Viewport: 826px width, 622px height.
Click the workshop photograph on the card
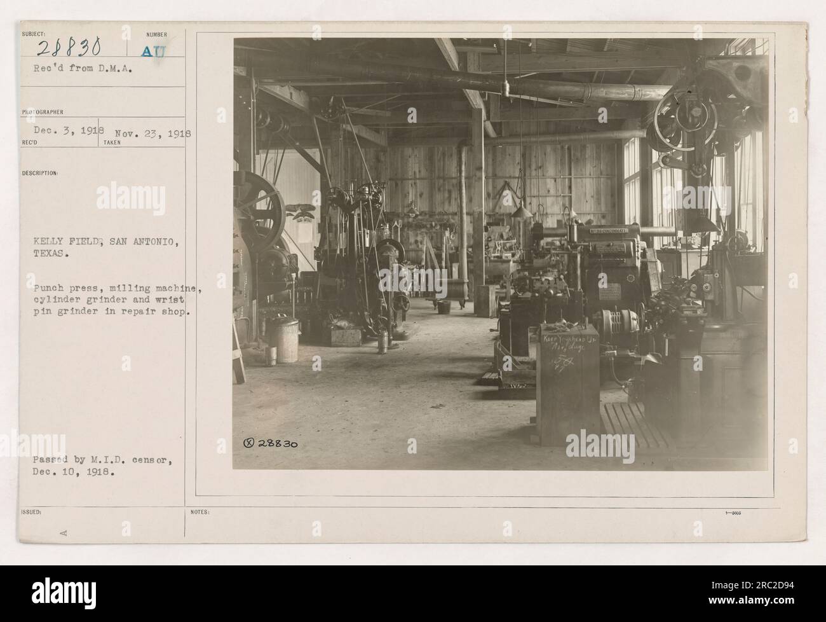coord(501,253)
